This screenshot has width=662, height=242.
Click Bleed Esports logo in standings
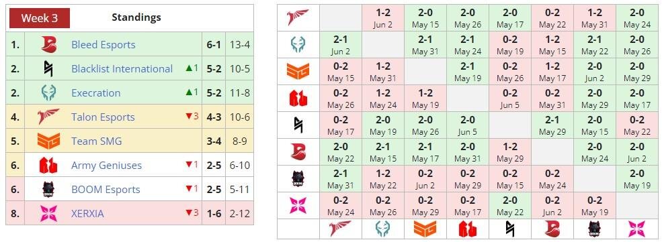(48, 45)
